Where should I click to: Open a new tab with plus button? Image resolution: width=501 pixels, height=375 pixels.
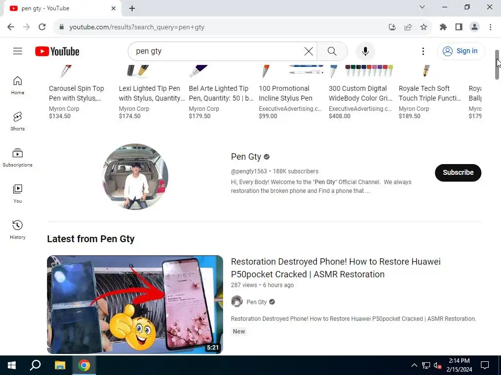(132, 8)
